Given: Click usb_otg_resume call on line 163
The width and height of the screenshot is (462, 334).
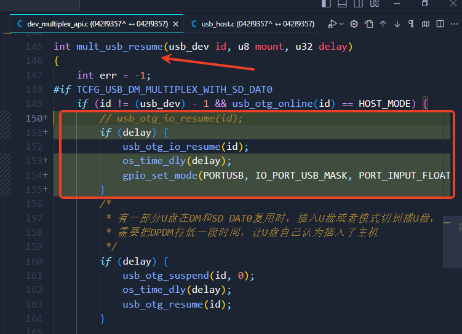Looking at the screenshot, I should pyautogui.click(x=163, y=305).
